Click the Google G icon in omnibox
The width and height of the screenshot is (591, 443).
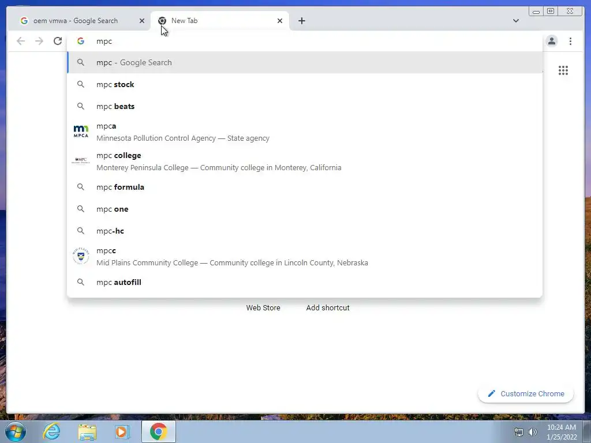pyautogui.click(x=81, y=41)
